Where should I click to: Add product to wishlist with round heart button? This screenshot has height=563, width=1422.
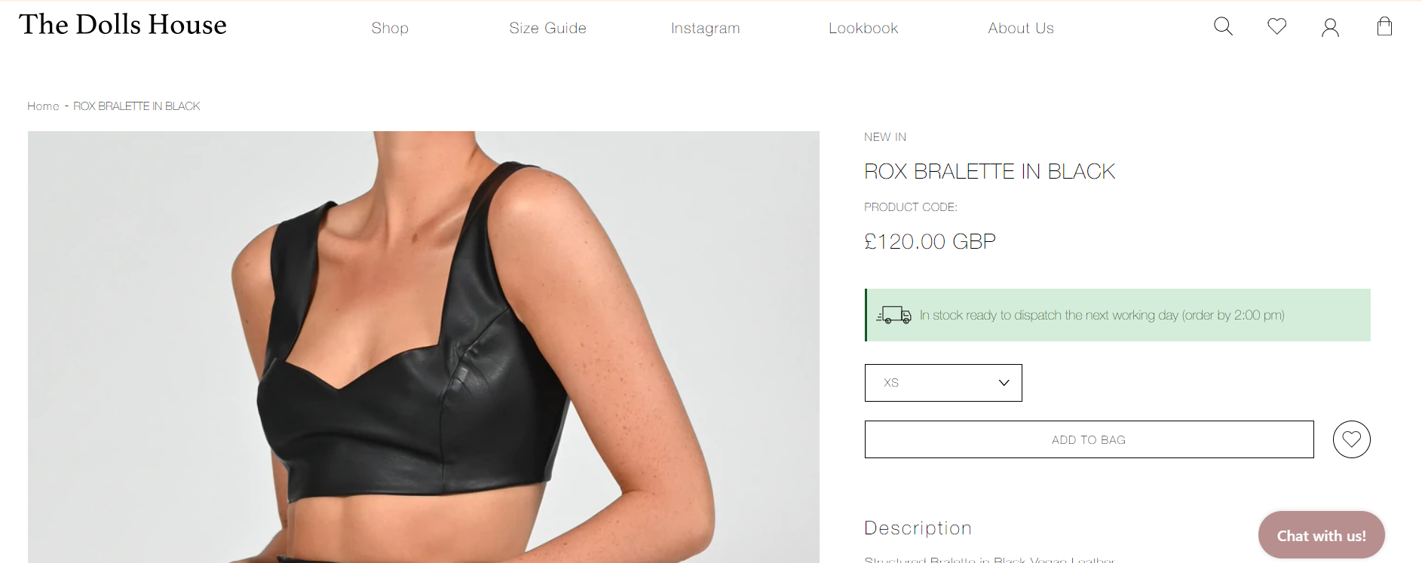pyautogui.click(x=1351, y=439)
